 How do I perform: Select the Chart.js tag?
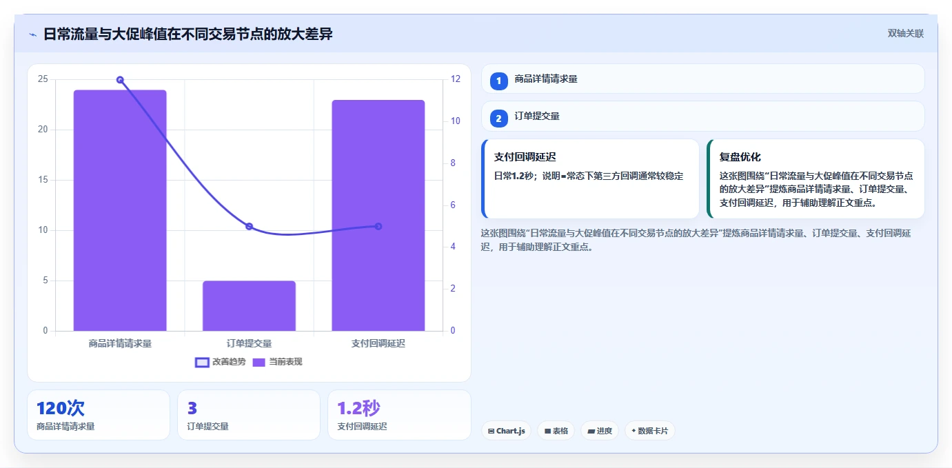click(506, 431)
